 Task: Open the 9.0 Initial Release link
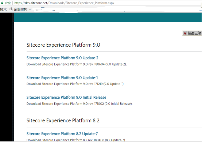66,97
